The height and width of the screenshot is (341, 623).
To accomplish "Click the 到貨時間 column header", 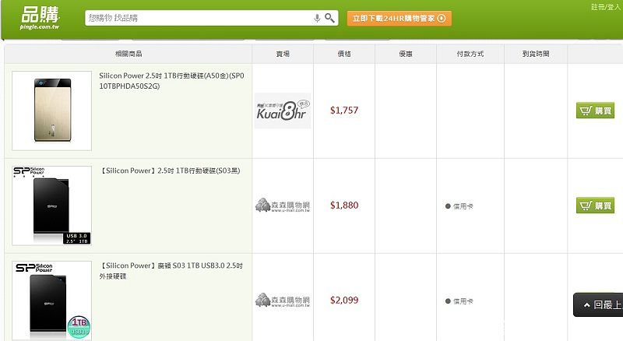I will [536, 54].
